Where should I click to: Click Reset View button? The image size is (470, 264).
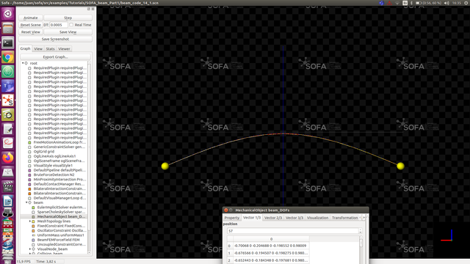pos(31,32)
